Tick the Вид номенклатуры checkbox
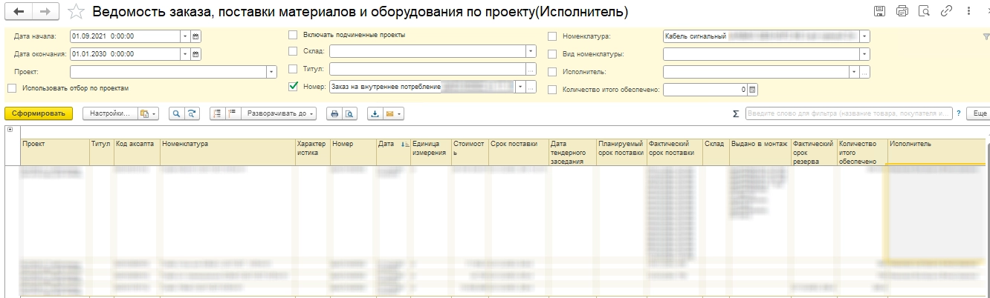The image size is (990, 298). pos(552,54)
